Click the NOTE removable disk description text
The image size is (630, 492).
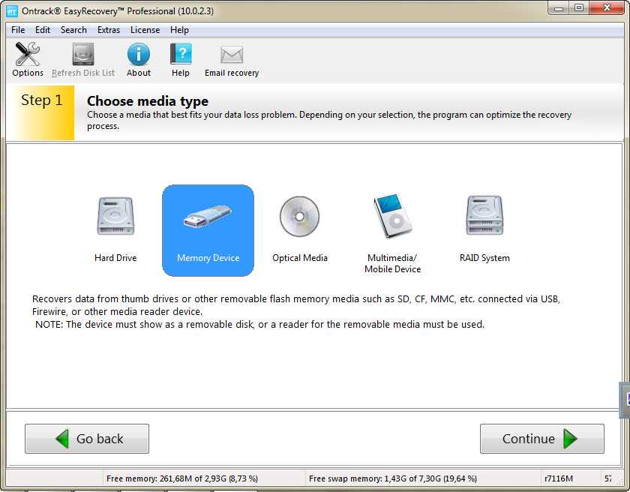(x=260, y=325)
